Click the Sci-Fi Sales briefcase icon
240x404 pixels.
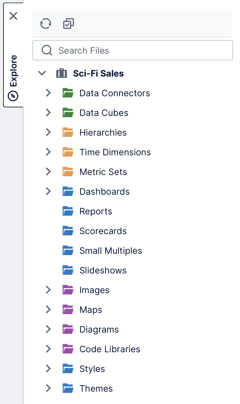[62, 73]
